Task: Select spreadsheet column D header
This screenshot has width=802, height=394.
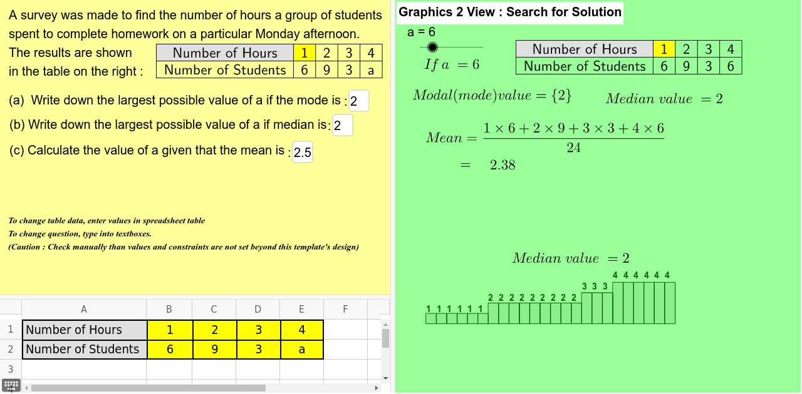Action: [258, 309]
